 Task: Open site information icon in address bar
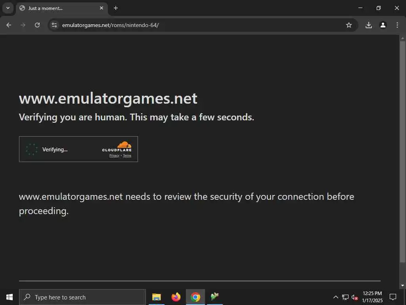[x=54, y=25]
